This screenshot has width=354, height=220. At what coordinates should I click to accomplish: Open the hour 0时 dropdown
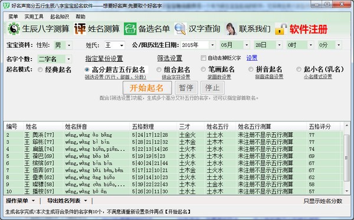pyautogui.click(x=311, y=45)
